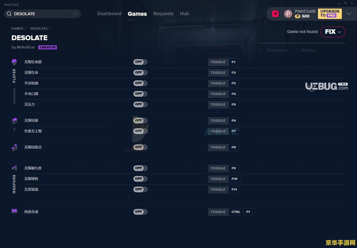This screenshot has width=357, height=248.
Task: Turn on the 快速合成 switch
Action: (141, 212)
